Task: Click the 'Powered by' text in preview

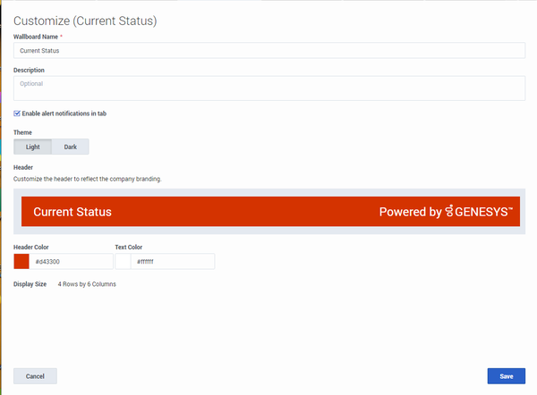Action: (x=411, y=212)
